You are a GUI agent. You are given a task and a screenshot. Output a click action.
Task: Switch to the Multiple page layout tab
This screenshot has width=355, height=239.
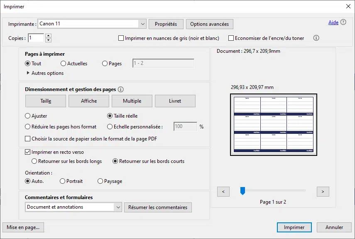[x=132, y=101]
